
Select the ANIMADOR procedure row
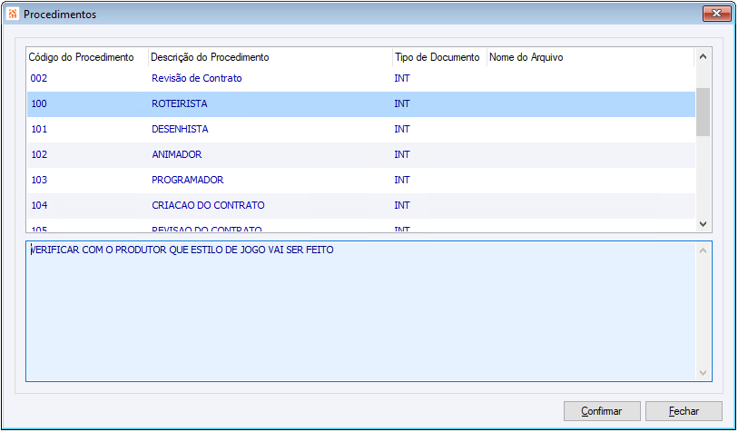coord(361,155)
